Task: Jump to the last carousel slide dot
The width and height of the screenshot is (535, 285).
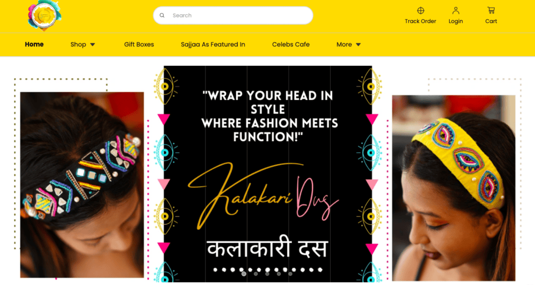Action: pos(290,273)
